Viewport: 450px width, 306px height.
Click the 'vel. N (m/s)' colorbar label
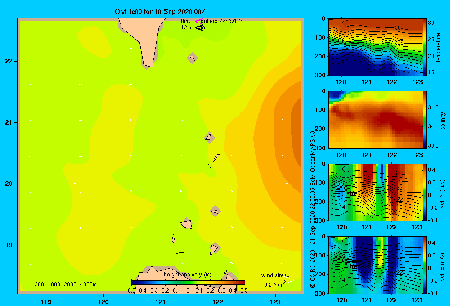(442, 194)
